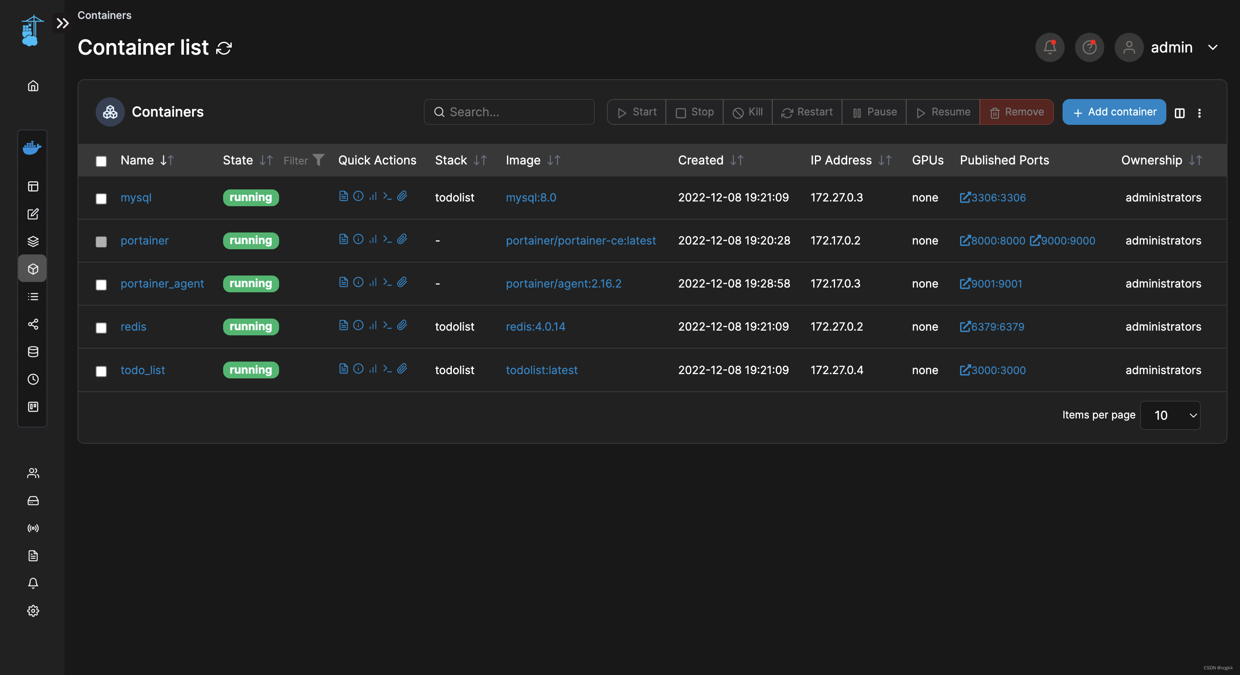The height and width of the screenshot is (675, 1240).
Task: Open the todolist:latest image link
Action: pos(541,370)
